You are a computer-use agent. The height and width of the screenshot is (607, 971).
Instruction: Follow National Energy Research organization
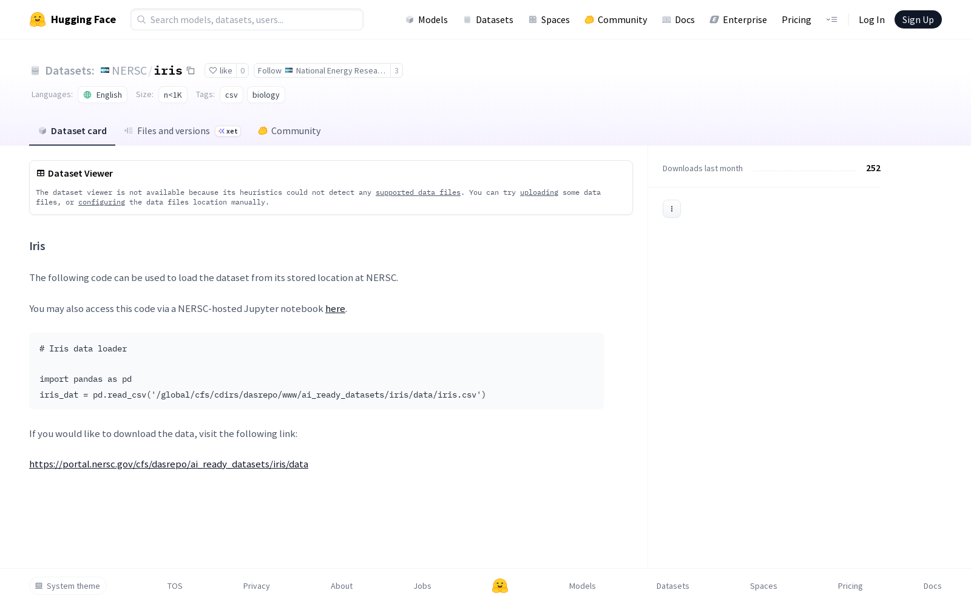(x=322, y=70)
